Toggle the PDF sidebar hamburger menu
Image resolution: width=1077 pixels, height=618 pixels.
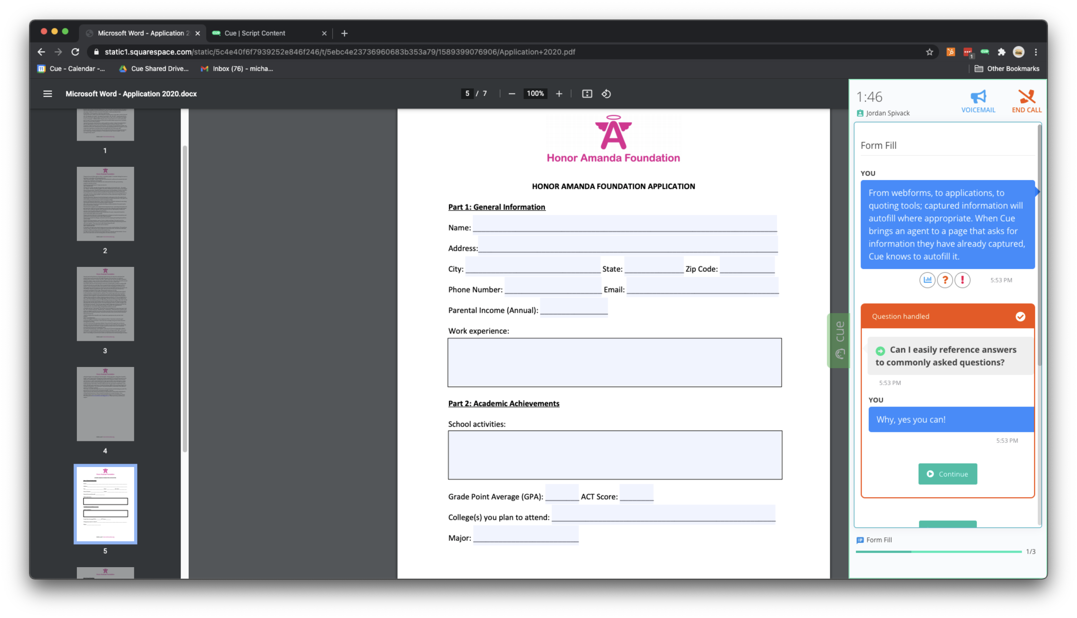point(47,94)
